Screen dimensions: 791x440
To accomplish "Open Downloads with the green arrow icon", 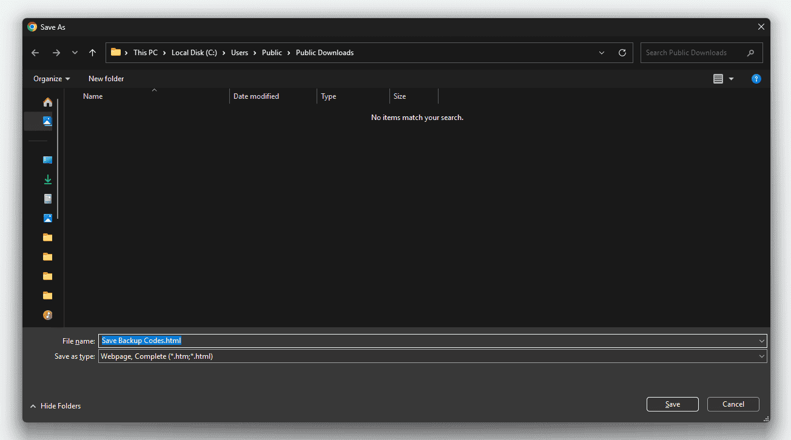I will pyautogui.click(x=47, y=179).
